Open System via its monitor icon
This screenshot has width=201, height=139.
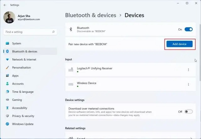click(x=8, y=43)
